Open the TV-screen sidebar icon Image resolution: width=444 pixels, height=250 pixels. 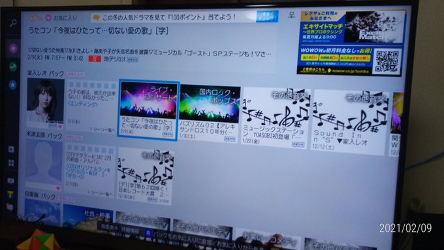(10, 181)
